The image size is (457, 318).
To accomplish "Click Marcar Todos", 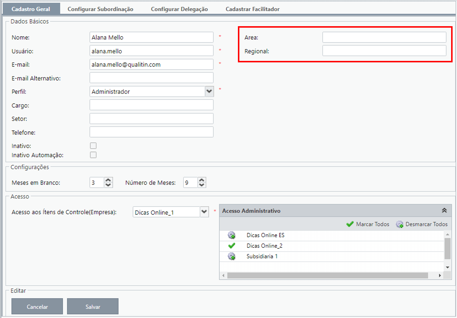I will pyautogui.click(x=368, y=224).
